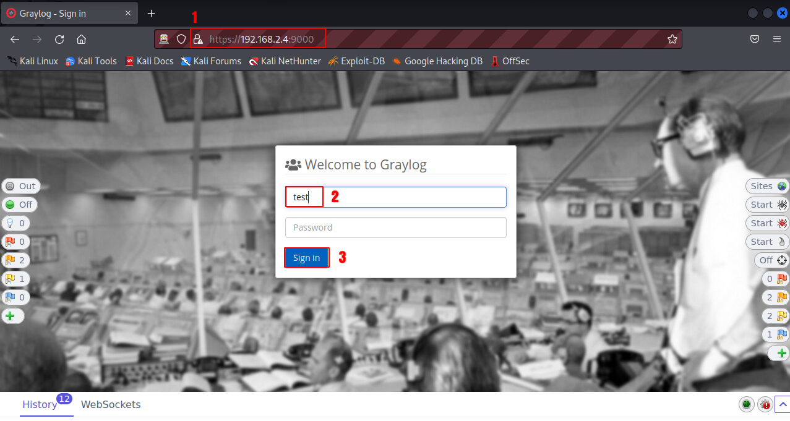This screenshot has width=790, height=421.
Task: Add a tool with left green plus
Action: click(12, 316)
